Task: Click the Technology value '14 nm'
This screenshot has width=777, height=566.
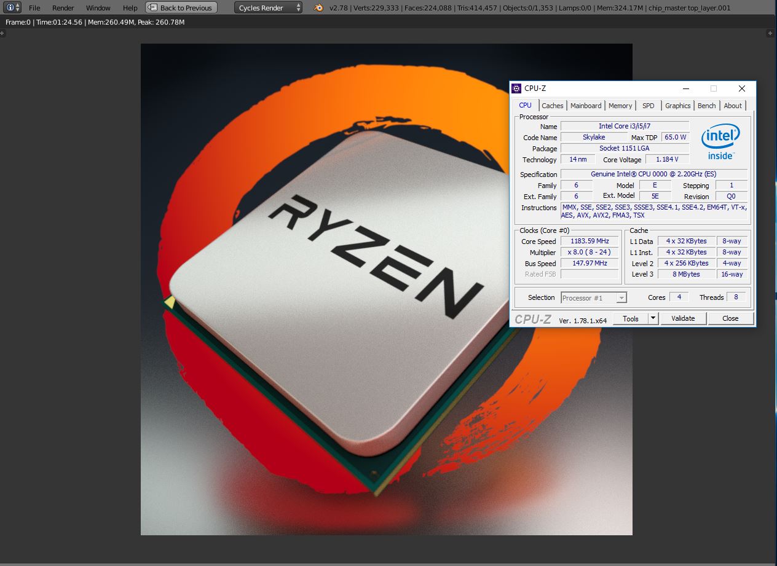Action: pyautogui.click(x=578, y=159)
